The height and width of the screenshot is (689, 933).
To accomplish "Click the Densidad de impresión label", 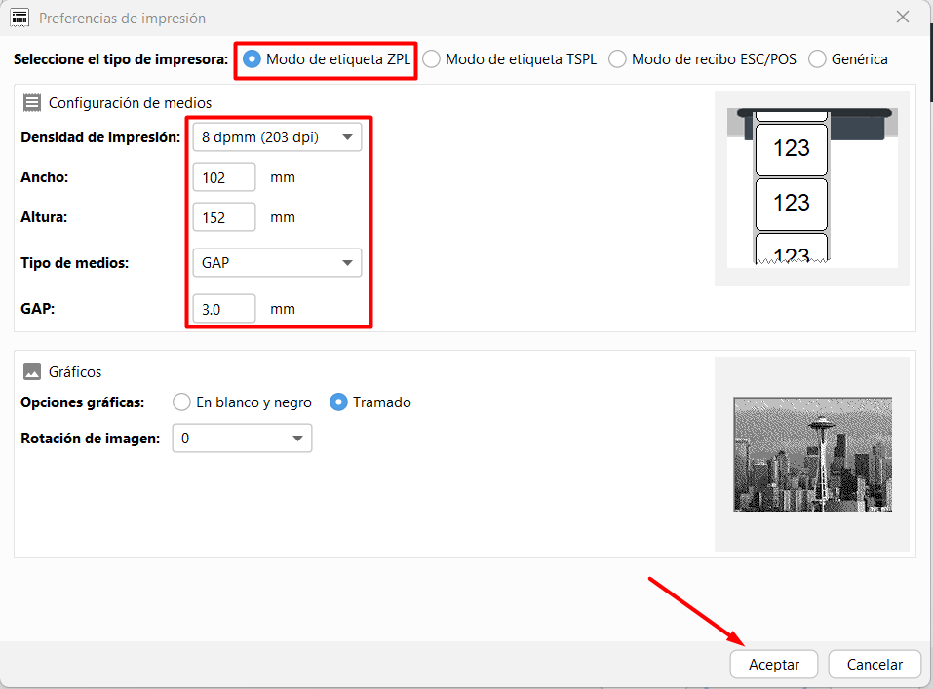I will (x=100, y=137).
